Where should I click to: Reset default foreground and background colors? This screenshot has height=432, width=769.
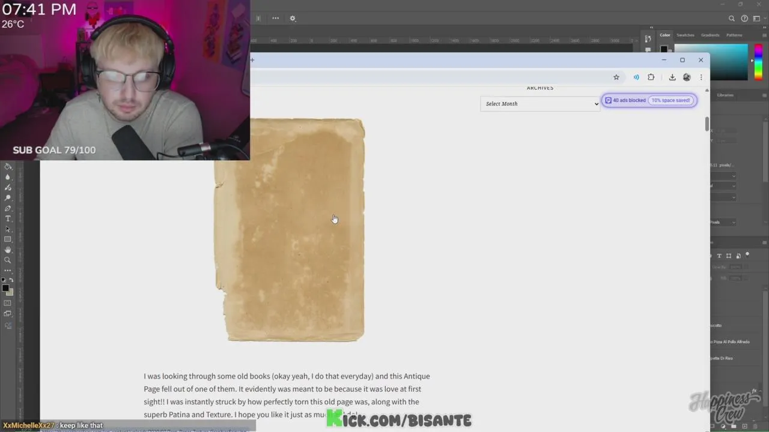[x=4, y=280]
